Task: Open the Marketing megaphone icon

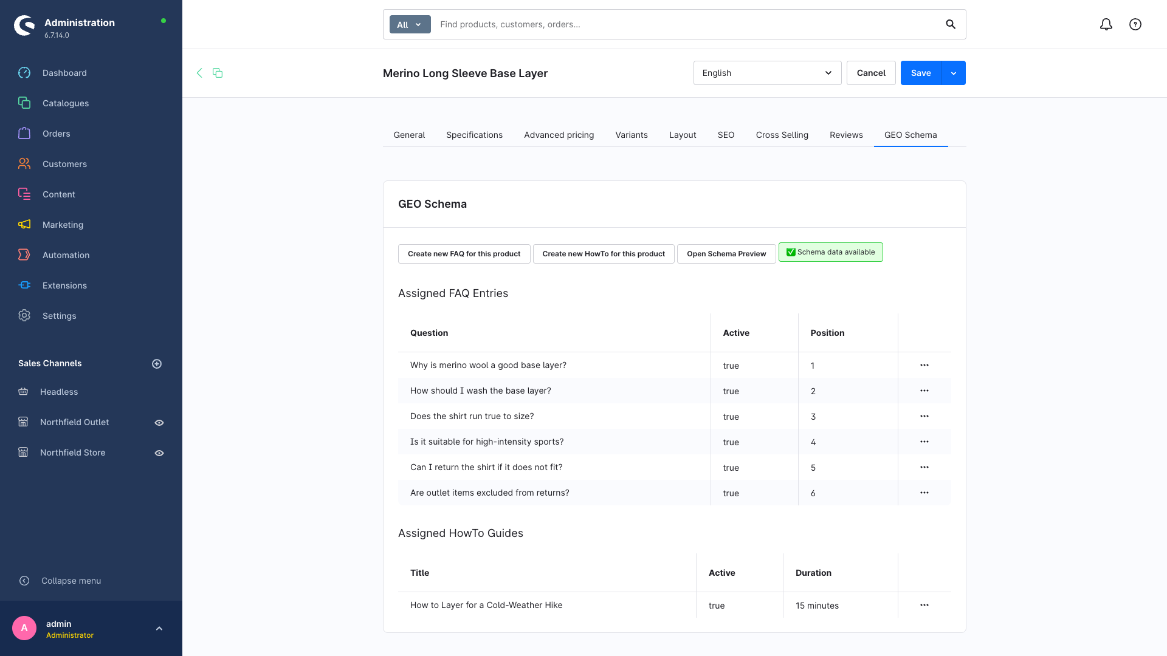Action: [24, 225]
